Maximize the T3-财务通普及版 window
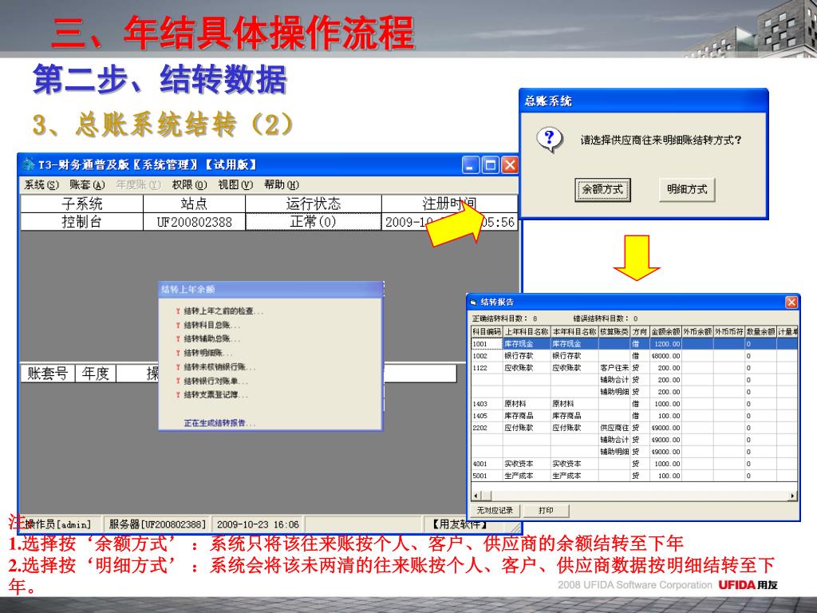This screenshot has height=613, width=817. 491,165
